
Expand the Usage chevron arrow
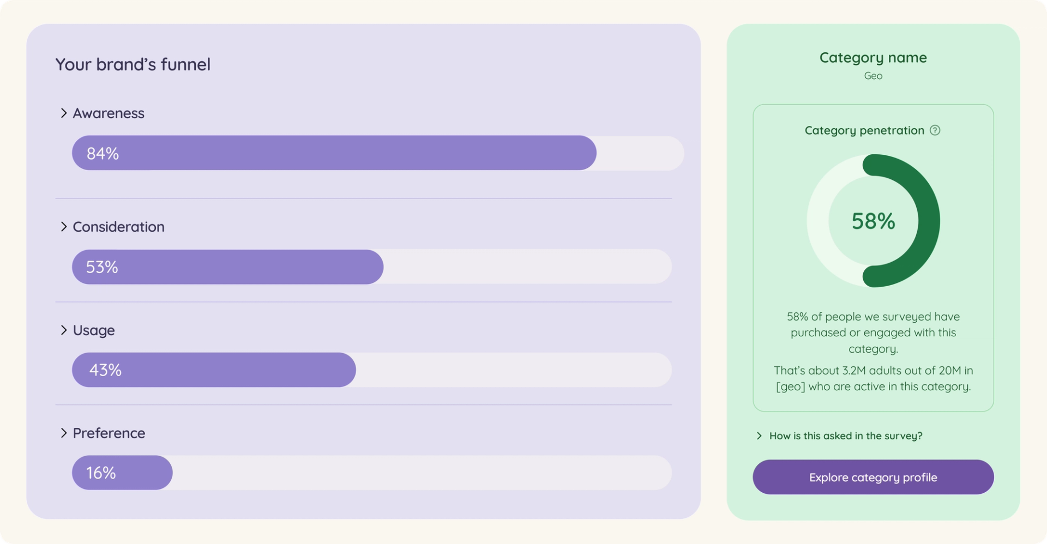(64, 330)
